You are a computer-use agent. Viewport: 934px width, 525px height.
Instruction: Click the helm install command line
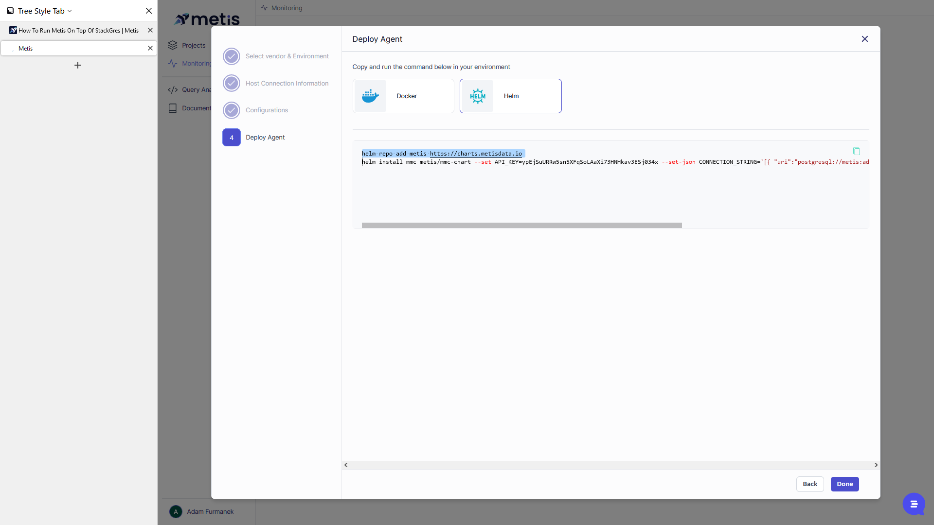pyautogui.click(x=615, y=162)
